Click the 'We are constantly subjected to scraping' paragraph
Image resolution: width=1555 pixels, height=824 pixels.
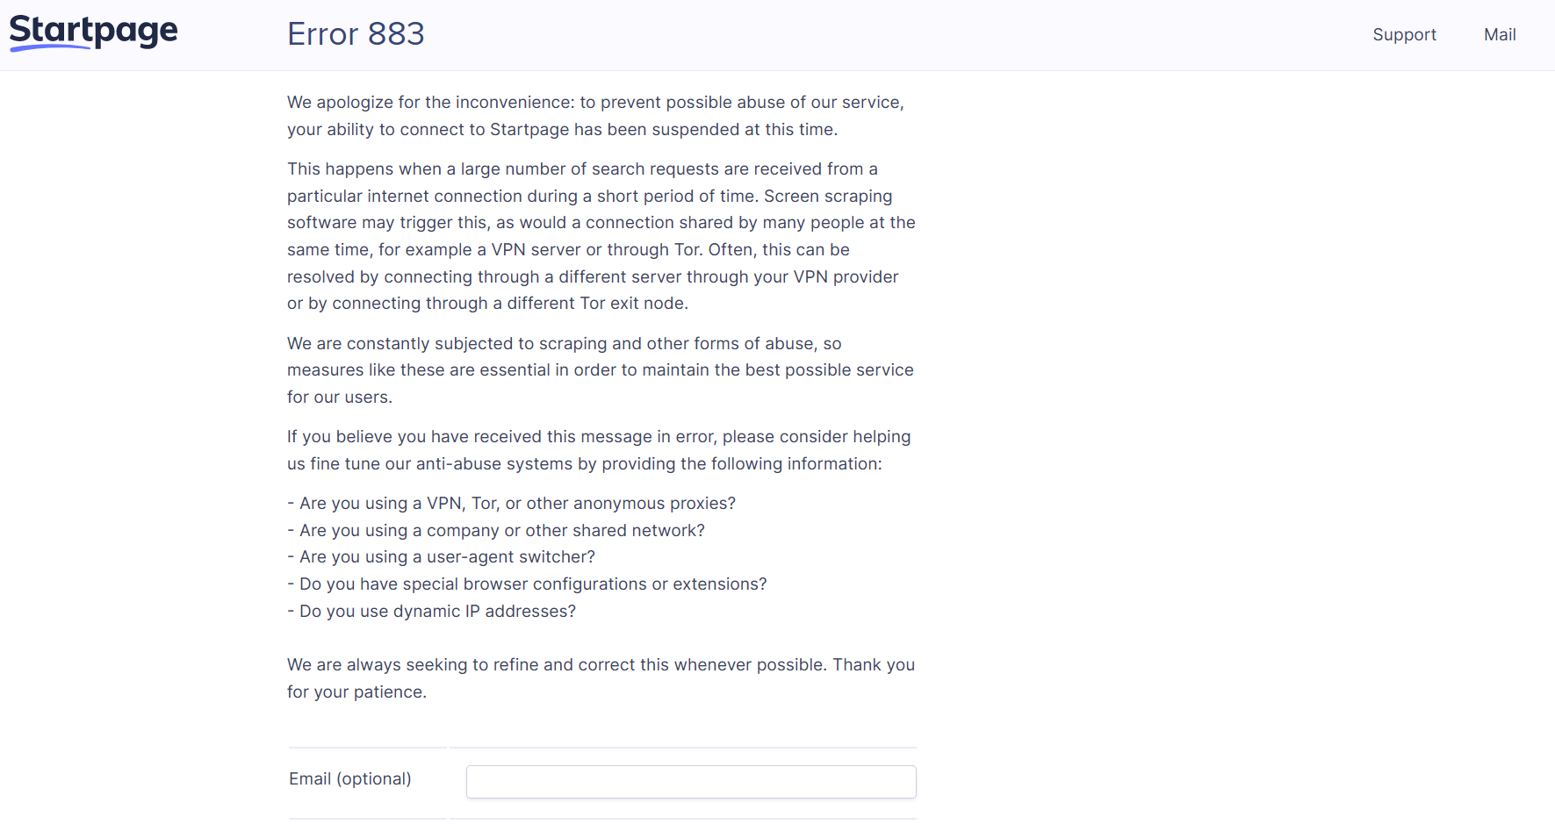tap(600, 370)
